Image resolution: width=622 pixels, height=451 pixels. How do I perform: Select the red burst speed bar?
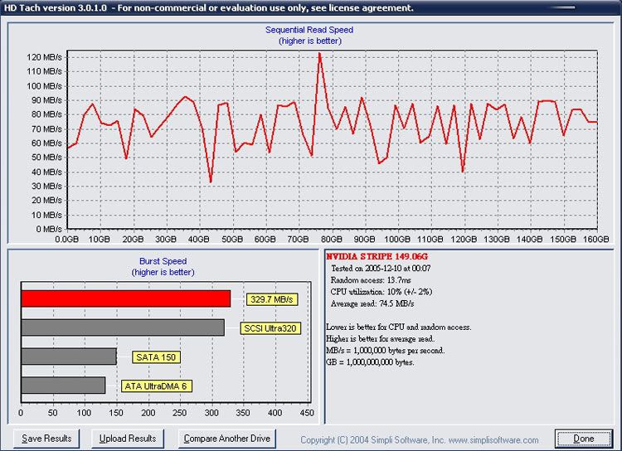(x=125, y=298)
